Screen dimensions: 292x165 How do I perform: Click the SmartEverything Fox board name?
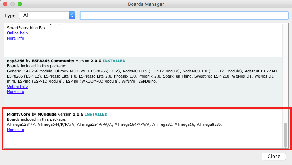pyautogui.click(x=27, y=28)
